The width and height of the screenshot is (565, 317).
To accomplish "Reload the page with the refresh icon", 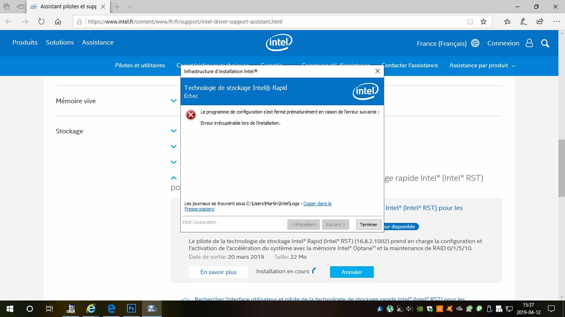I will [41, 21].
